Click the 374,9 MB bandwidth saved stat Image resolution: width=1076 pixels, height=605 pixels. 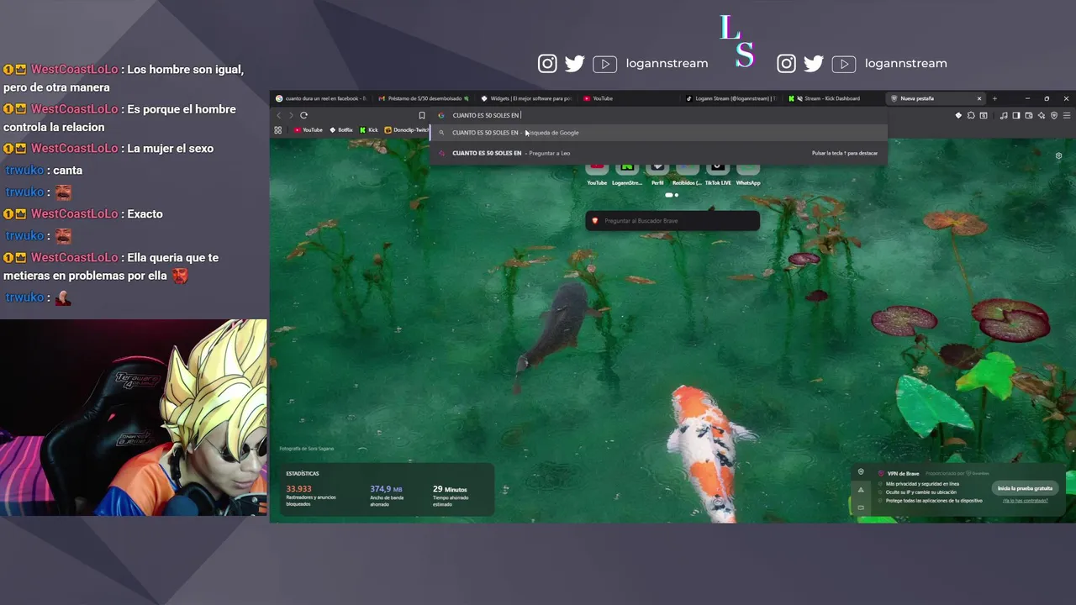click(x=386, y=489)
